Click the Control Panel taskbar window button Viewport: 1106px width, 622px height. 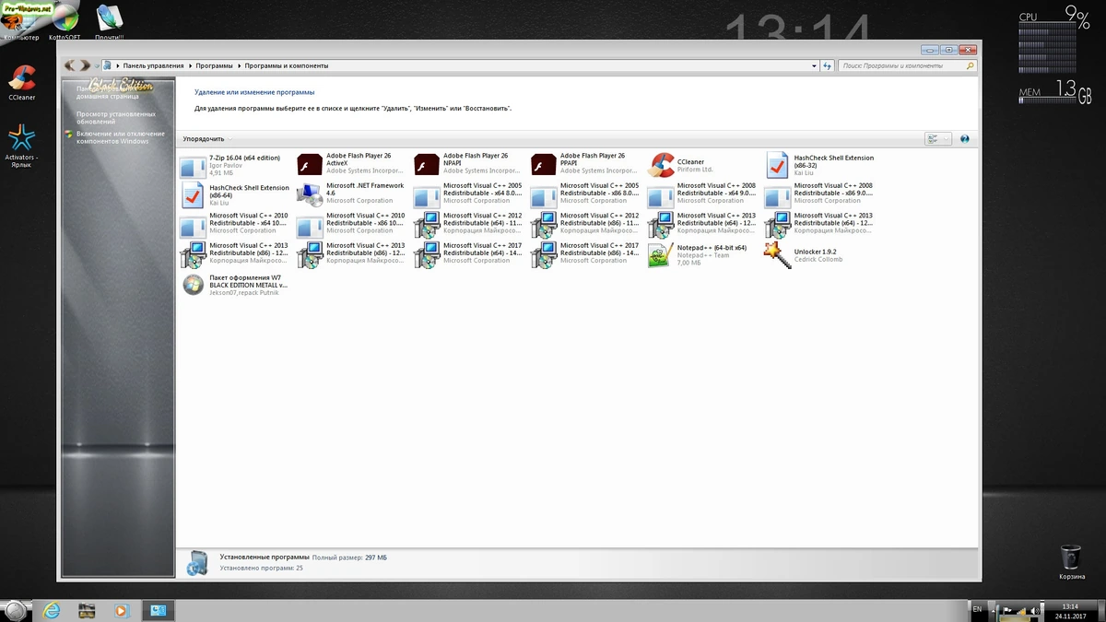pos(158,610)
